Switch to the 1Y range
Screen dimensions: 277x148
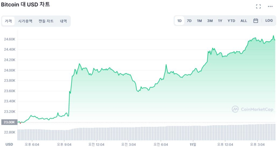tap(220, 21)
